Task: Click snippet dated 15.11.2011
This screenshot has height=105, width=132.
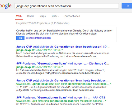Action: click(62, 89)
